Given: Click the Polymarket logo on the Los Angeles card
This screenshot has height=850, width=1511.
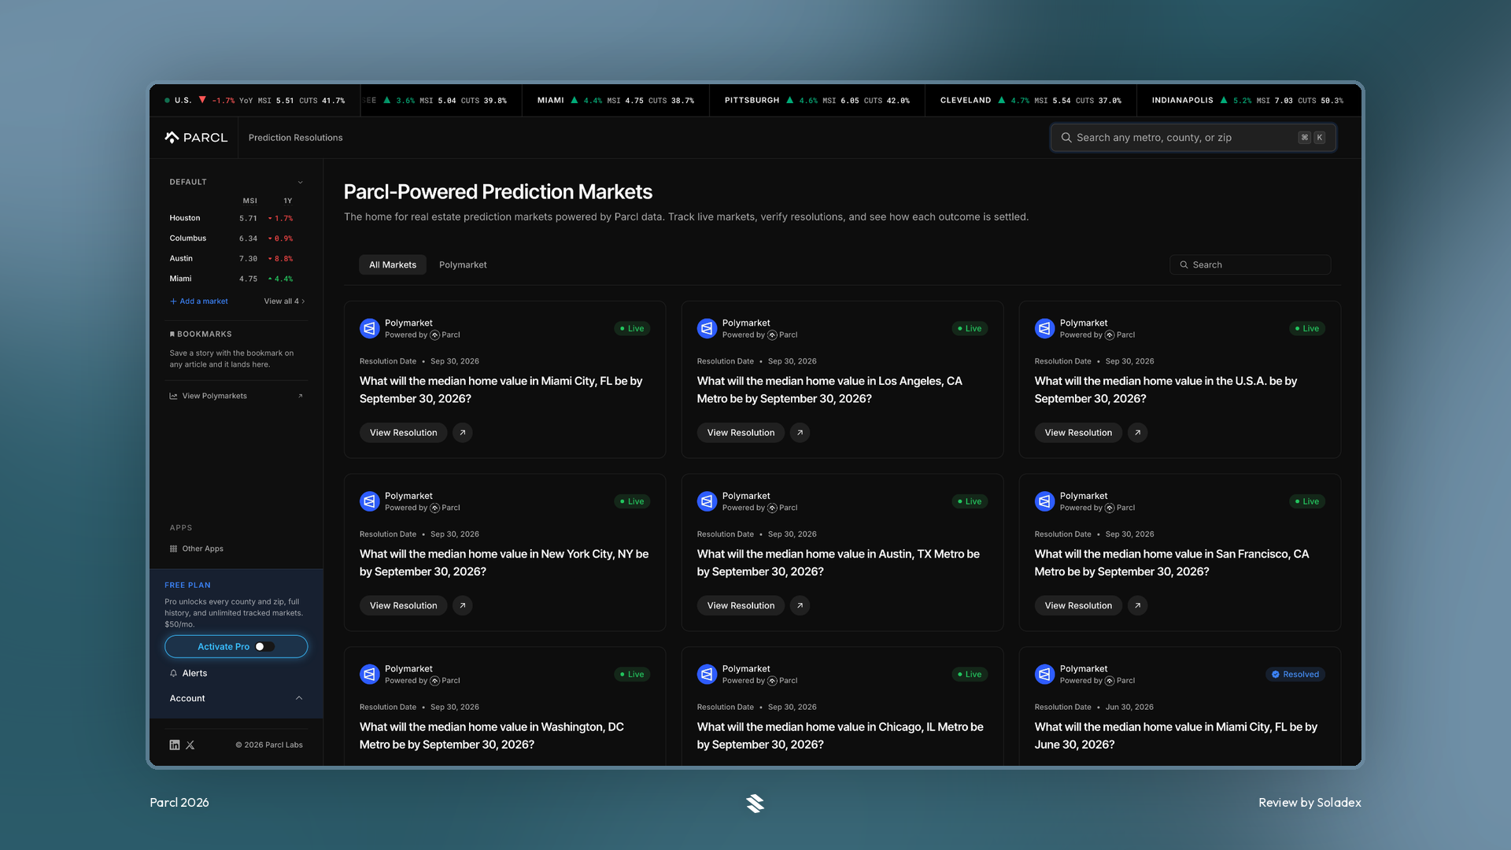Looking at the screenshot, I should pyautogui.click(x=707, y=329).
